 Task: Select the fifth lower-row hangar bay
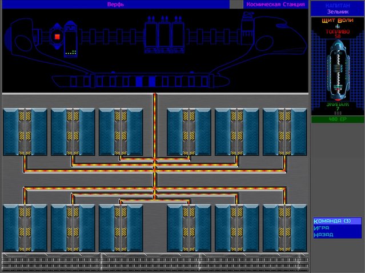pos(237,228)
